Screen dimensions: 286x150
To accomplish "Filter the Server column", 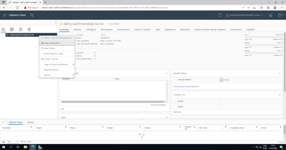I will [280, 127].
